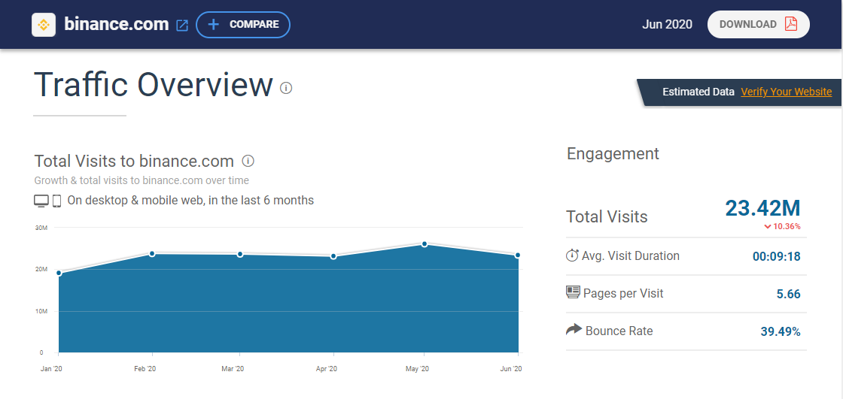Click the Jun 2020 date label in header
Image resolution: width=843 pixels, height=399 pixels.
tap(667, 24)
